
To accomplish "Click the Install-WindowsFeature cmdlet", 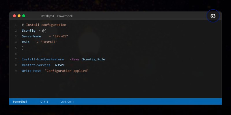I will [43, 60].
